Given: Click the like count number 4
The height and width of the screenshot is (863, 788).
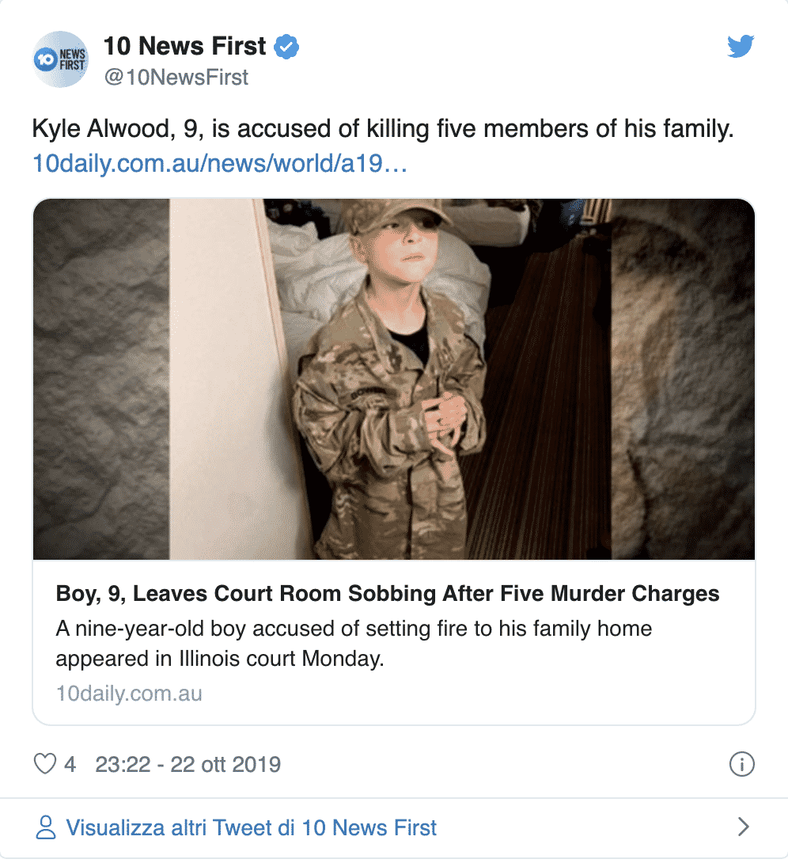Looking at the screenshot, I should tap(70, 765).
